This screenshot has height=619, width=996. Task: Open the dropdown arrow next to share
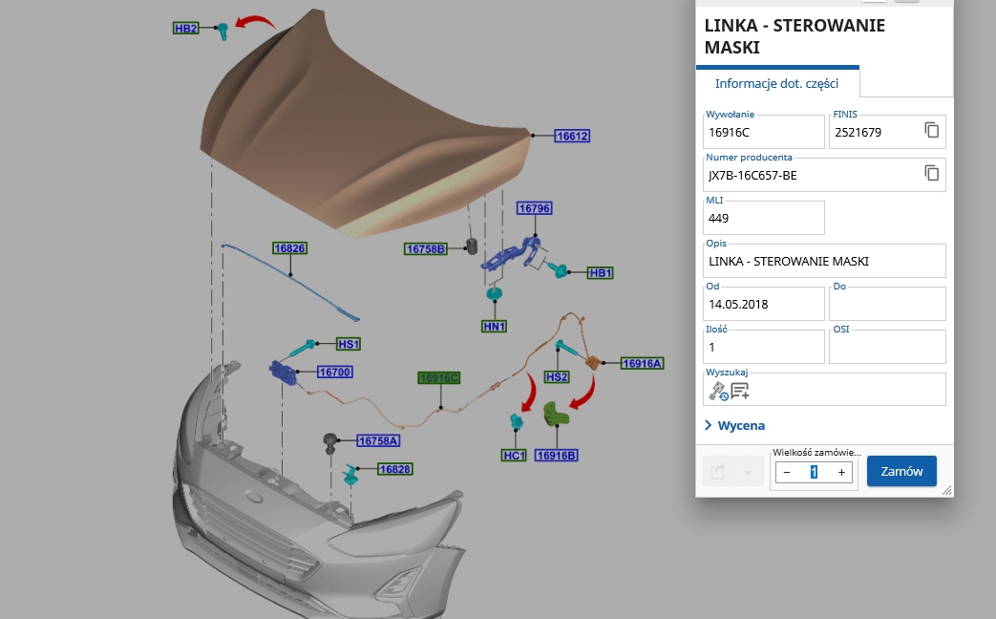748,472
